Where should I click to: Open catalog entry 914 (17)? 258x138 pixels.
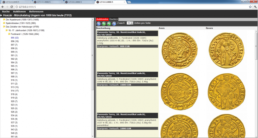15,91
